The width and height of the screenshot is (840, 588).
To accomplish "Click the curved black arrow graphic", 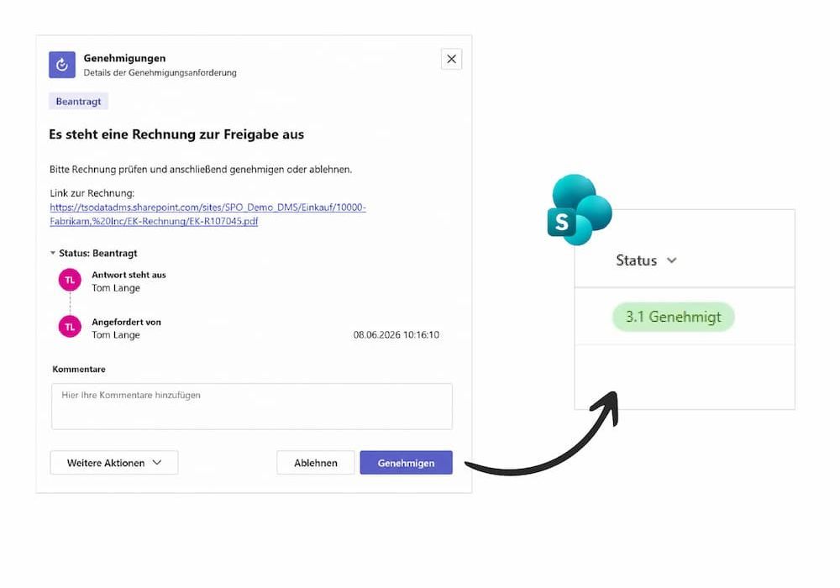I will 541,433.
